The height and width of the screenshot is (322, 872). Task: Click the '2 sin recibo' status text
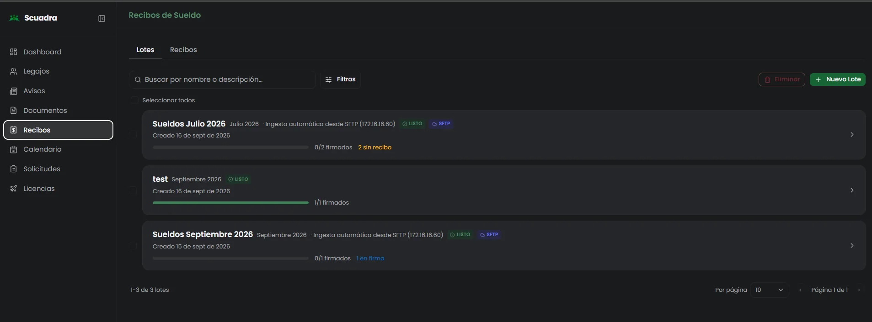374,148
